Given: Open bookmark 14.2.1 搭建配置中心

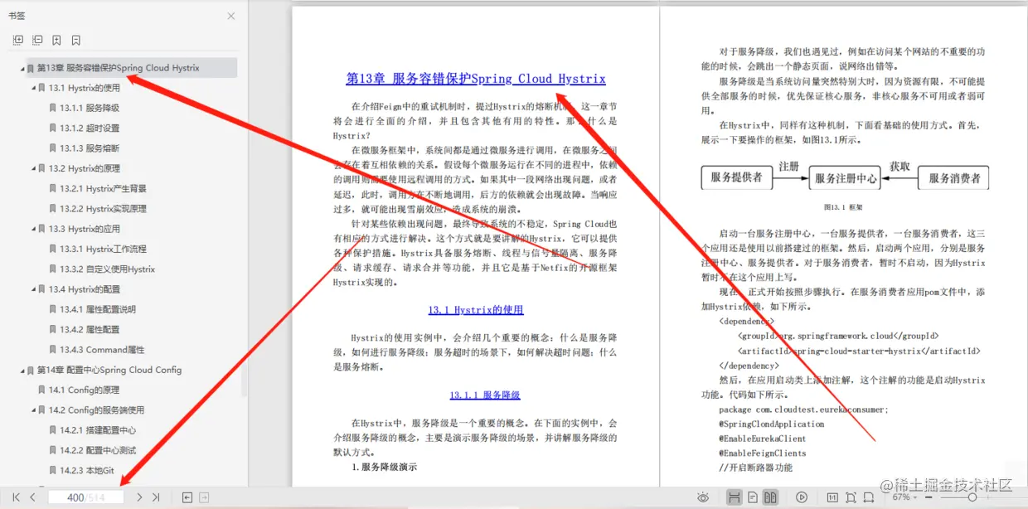Looking at the screenshot, I should pyautogui.click(x=98, y=430).
